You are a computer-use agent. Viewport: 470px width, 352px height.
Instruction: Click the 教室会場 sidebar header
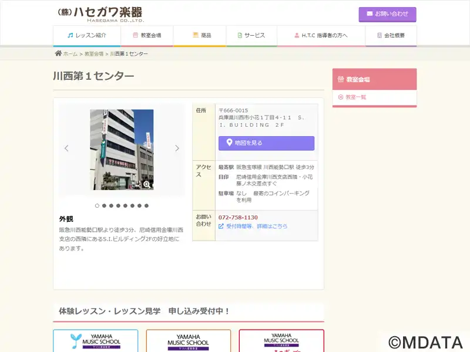(x=374, y=79)
